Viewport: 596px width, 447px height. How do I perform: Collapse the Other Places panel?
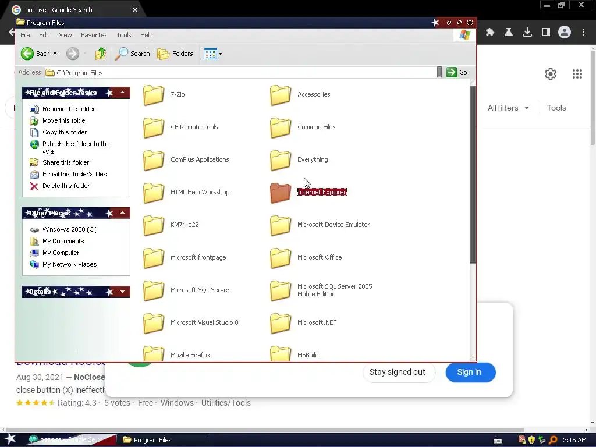point(122,213)
